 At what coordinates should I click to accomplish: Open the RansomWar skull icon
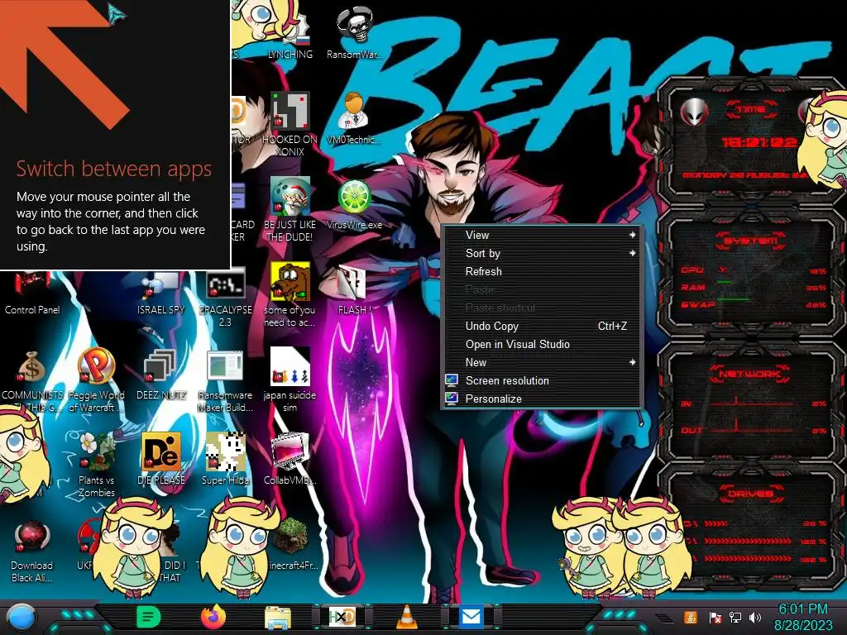point(354,32)
